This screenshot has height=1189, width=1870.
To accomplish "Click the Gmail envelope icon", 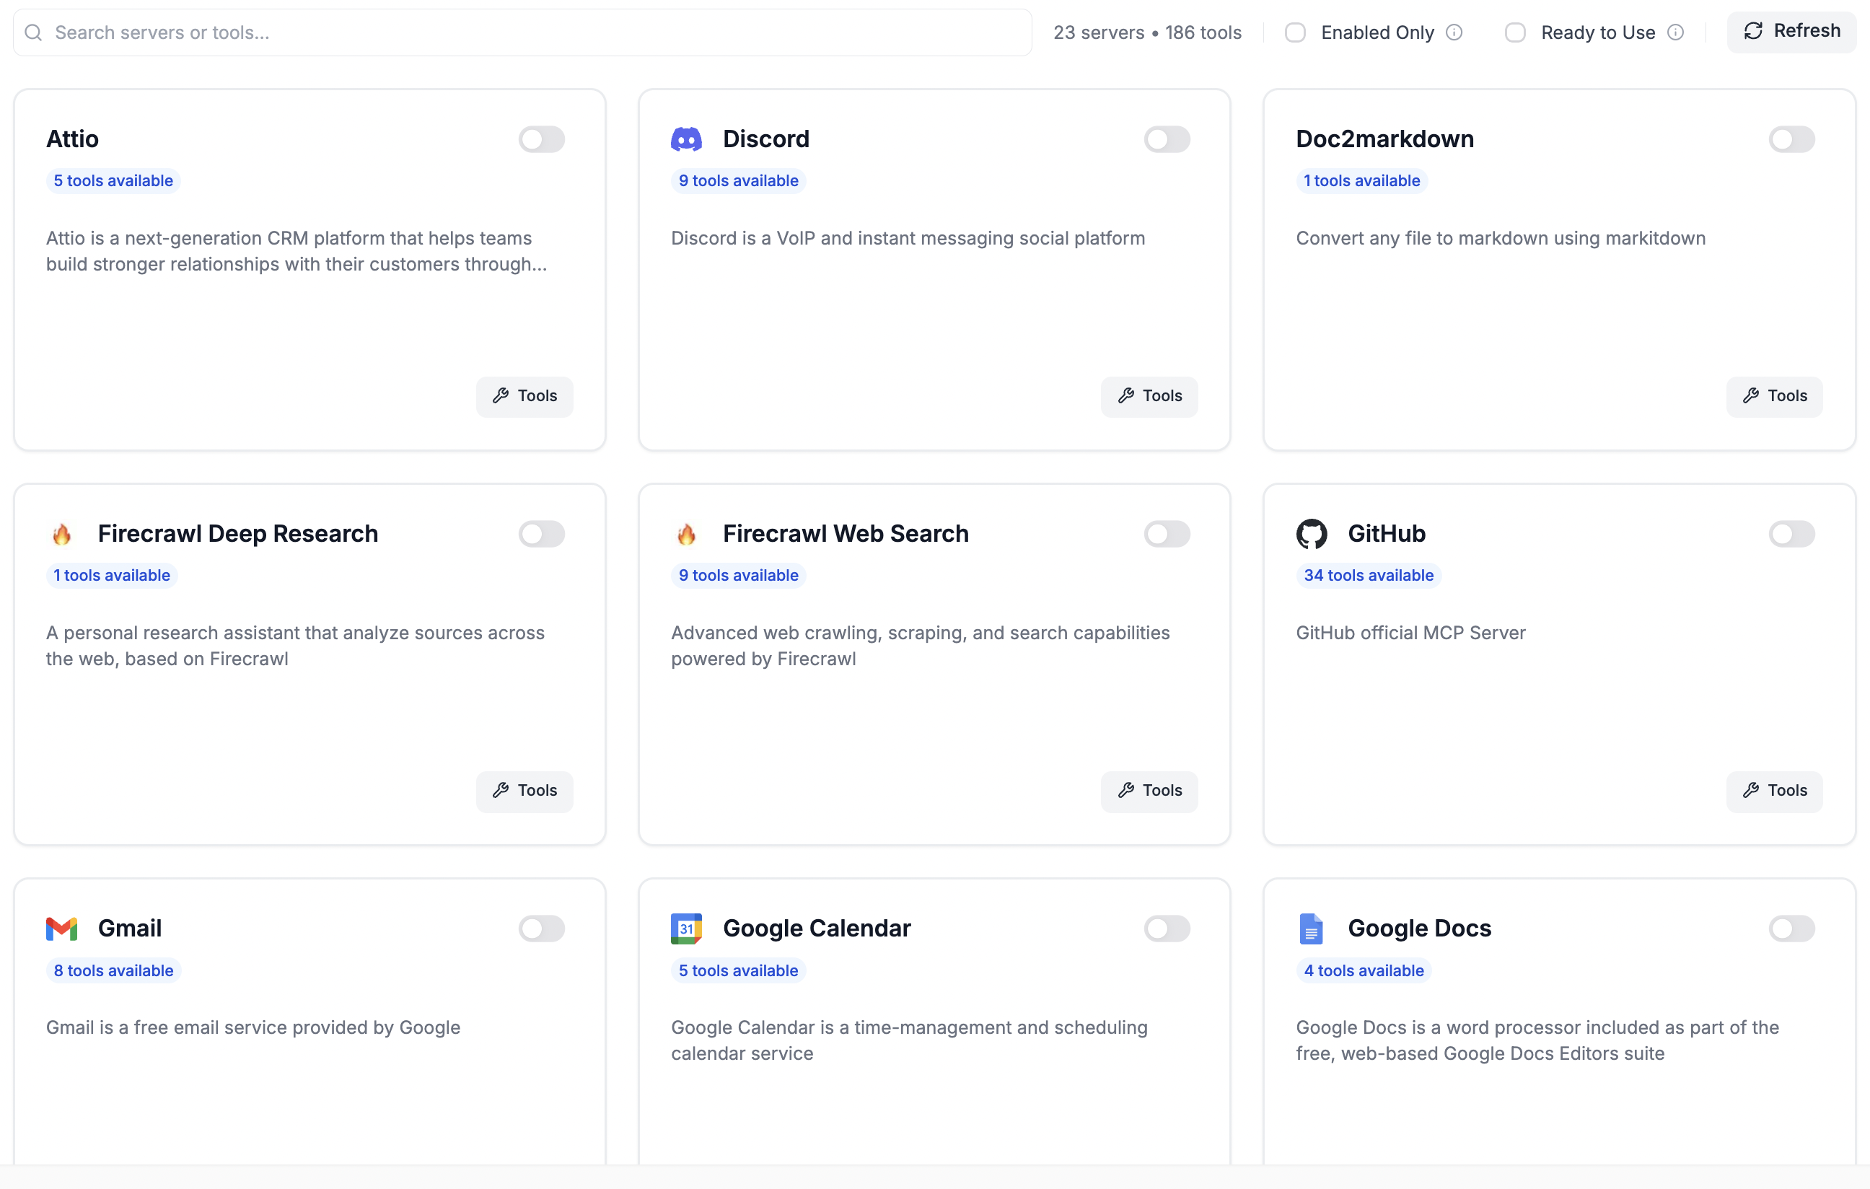I will click(x=61, y=928).
